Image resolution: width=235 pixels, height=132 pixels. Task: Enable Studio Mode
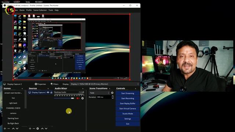128,114
